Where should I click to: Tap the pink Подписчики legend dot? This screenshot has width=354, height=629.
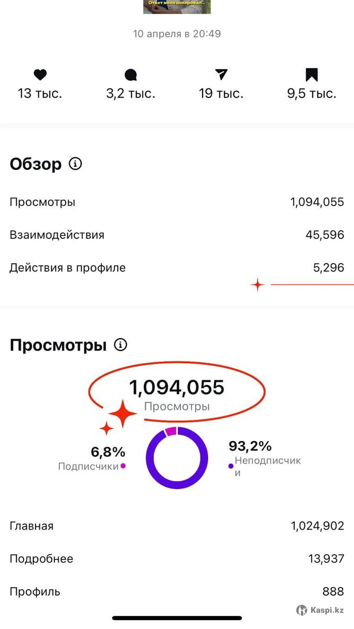(x=123, y=465)
